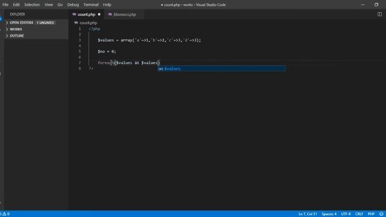The image size is (386, 217).
Task: Click the UTF-8 encoding selector
Action: coord(346,214)
